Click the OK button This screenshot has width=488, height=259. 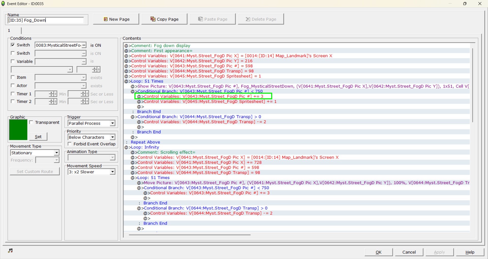tap(379, 252)
